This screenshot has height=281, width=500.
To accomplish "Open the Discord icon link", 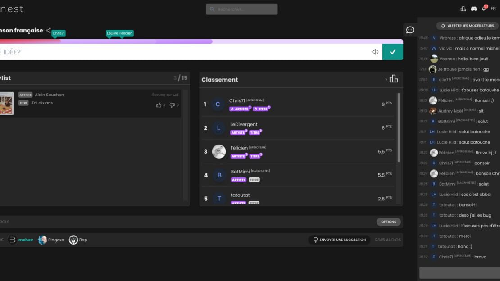I will [x=473, y=9].
